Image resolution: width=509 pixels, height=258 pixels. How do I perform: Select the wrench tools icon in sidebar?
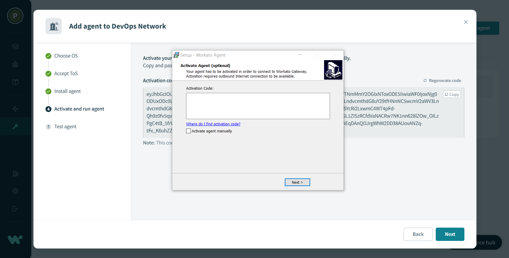[x=15, y=126]
